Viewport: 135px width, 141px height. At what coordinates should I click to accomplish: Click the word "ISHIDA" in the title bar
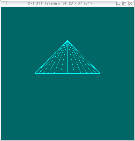[67, 4]
